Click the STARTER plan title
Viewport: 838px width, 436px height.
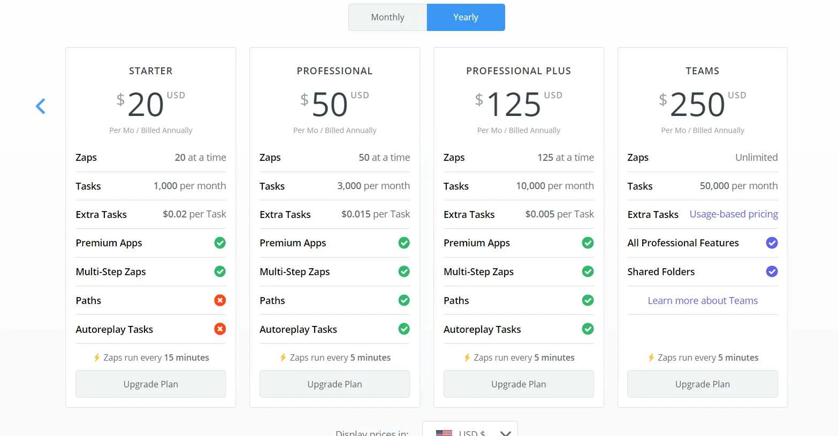tap(150, 71)
